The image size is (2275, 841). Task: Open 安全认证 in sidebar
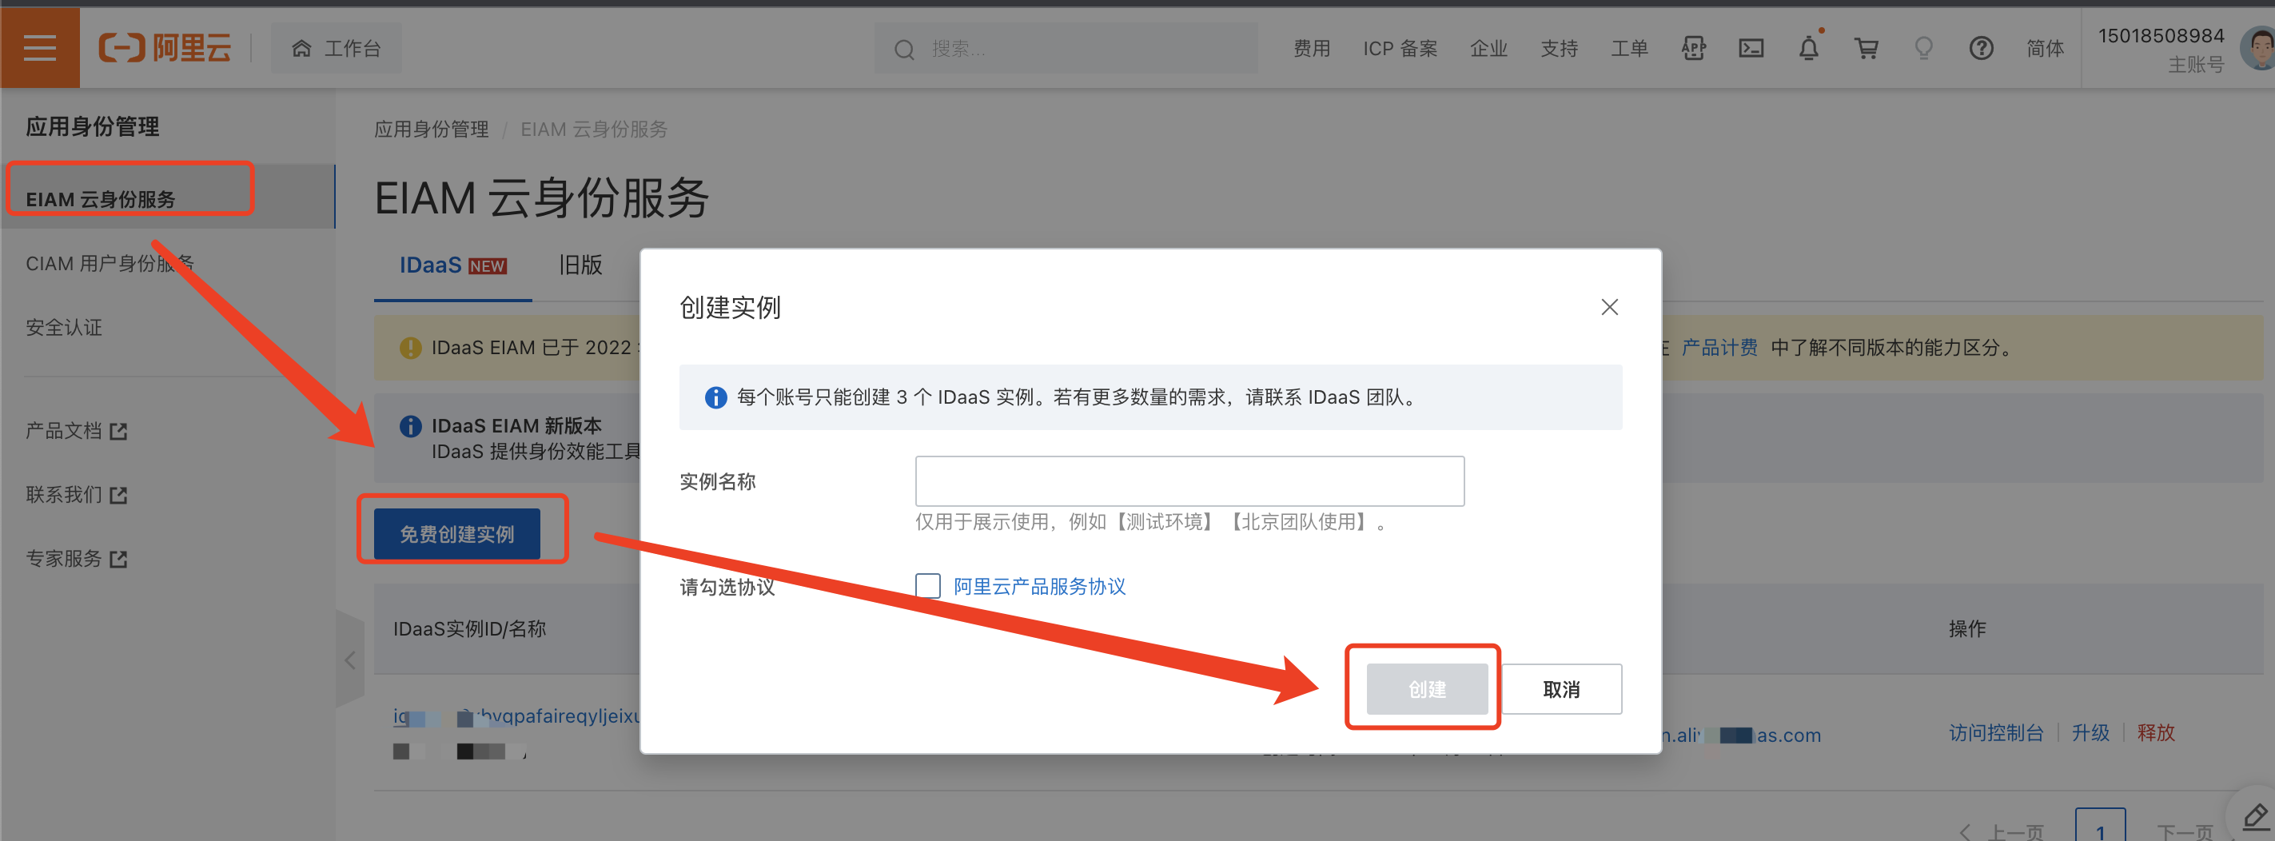coord(64,328)
